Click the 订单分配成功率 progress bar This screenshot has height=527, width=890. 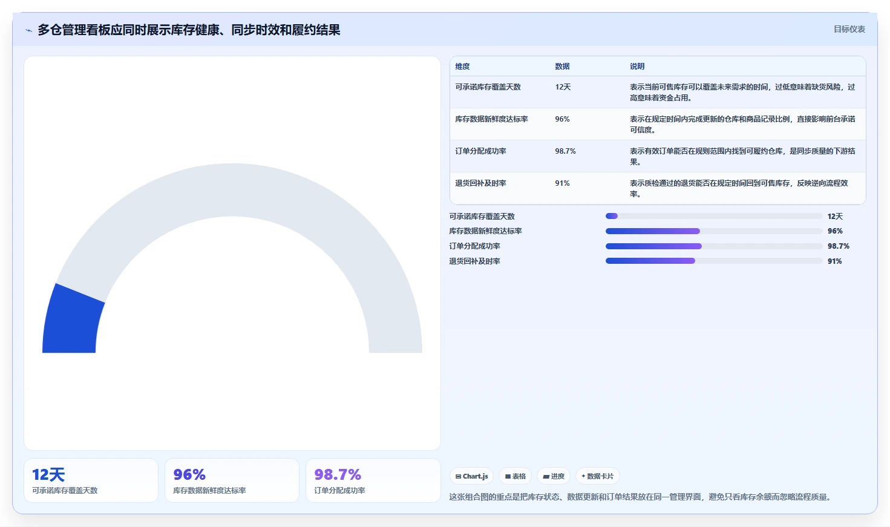[714, 246]
